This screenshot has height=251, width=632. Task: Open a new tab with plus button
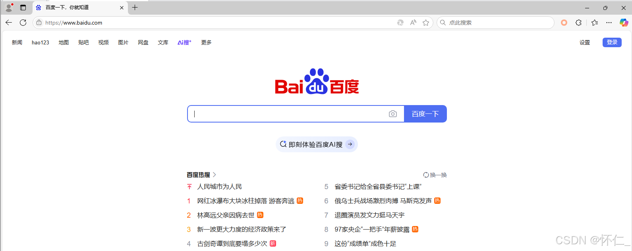pyautogui.click(x=135, y=8)
